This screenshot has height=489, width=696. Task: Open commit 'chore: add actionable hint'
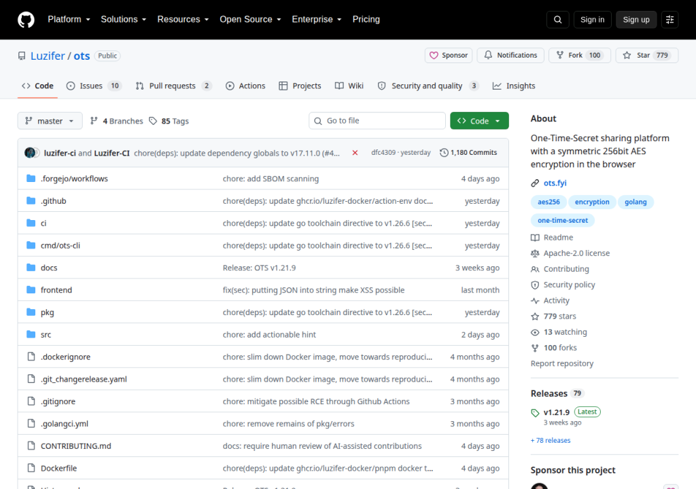pos(269,335)
